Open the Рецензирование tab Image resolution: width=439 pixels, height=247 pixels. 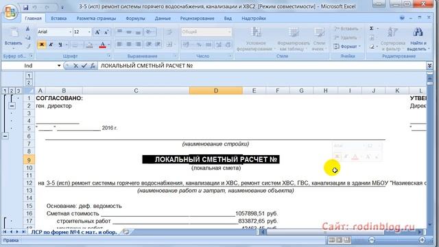tap(197, 19)
